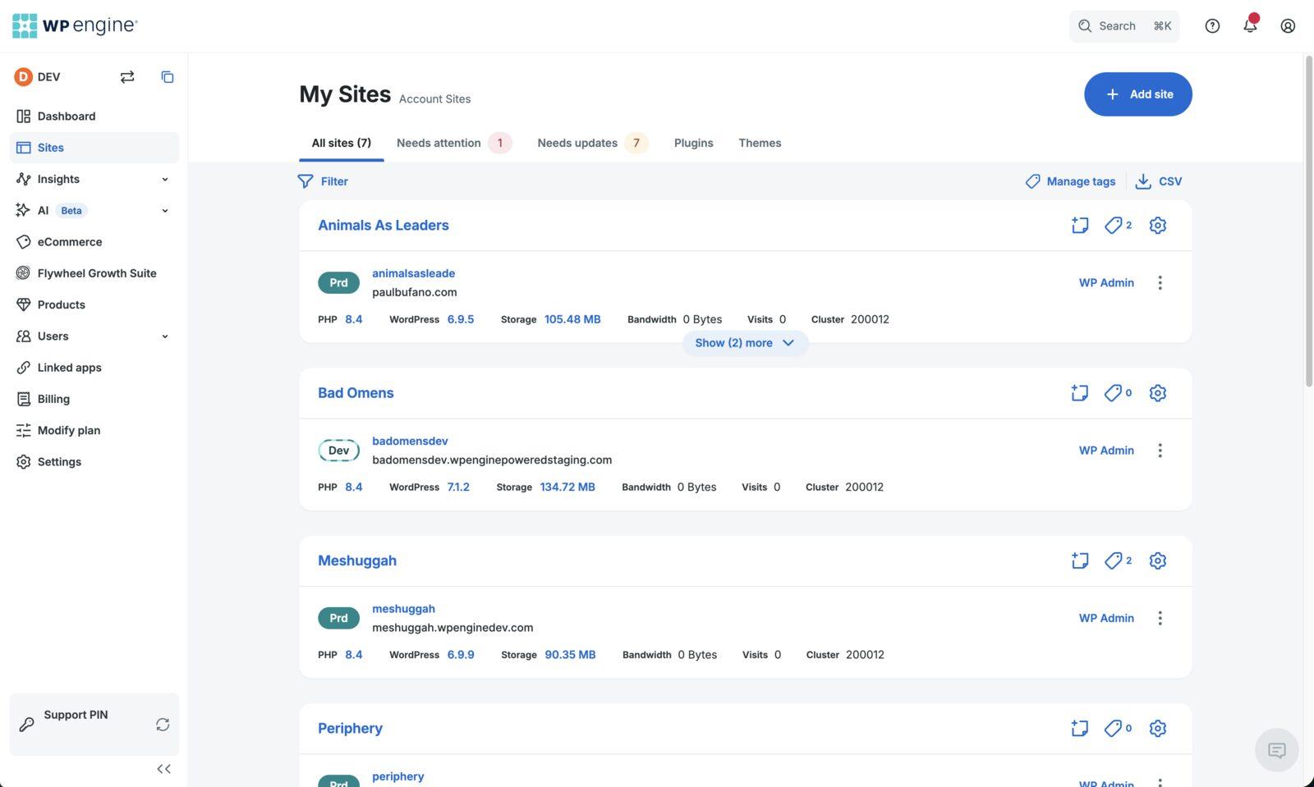Refresh the Support PIN
The height and width of the screenshot is (787, 1314).
163,725
